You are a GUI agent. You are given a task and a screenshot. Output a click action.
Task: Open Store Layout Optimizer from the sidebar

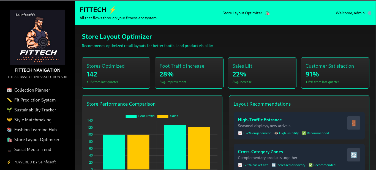pyautogui.click(x=37, y=139)
